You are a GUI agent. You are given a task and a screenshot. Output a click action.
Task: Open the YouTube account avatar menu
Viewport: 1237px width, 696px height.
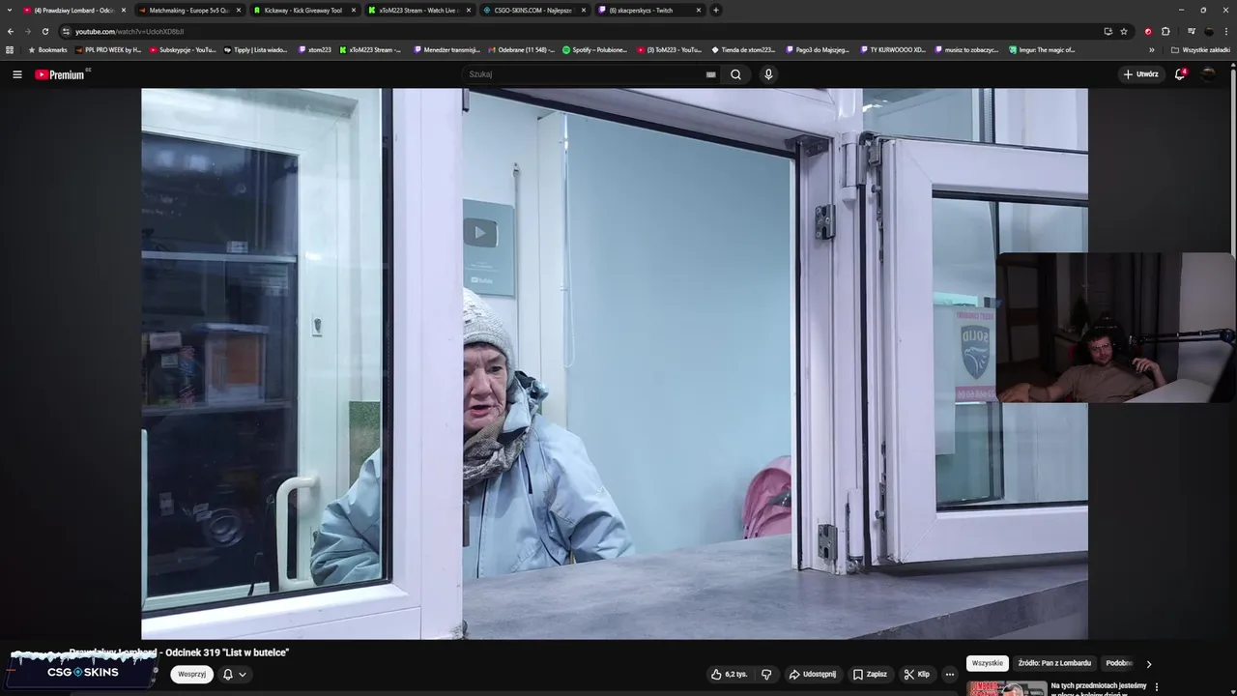[1209, 74]
